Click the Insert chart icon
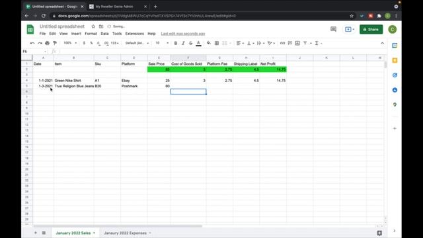This screenshot has height=238, width=423. pyautogui.click(x=297, y=43)
